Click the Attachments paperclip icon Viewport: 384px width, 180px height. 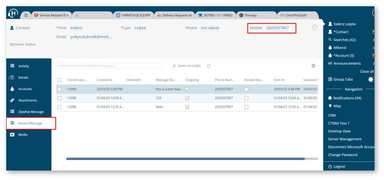point(12,100)
